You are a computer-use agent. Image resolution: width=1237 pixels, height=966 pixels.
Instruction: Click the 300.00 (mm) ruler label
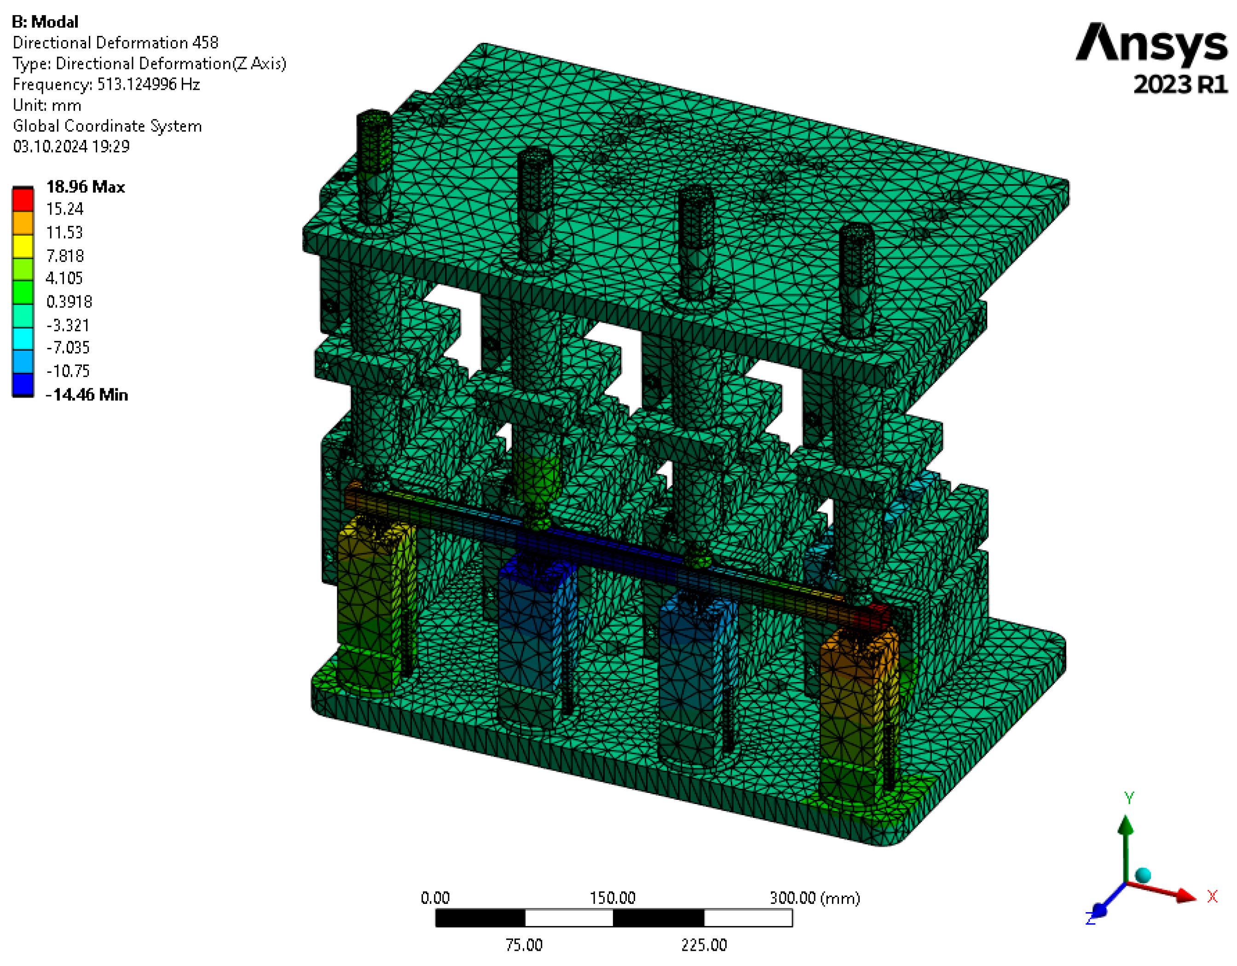pyautogui.click(x=814, y=898)
